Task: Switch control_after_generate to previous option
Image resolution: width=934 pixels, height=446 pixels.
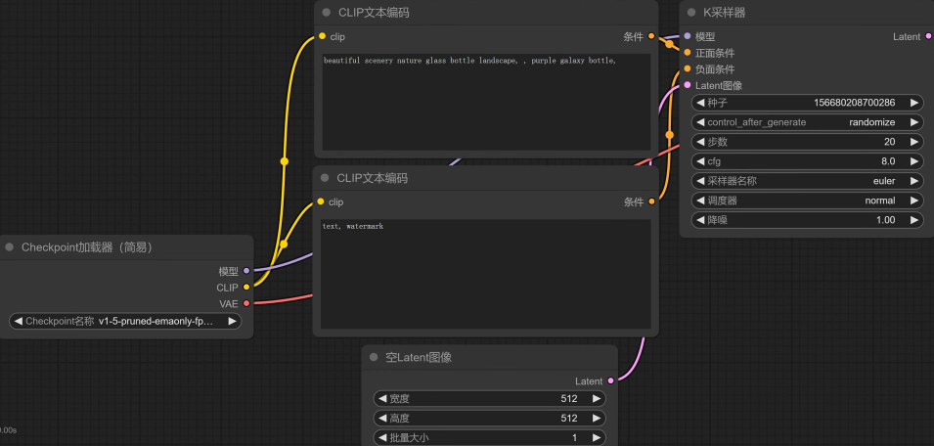Action: click(700, 122)
